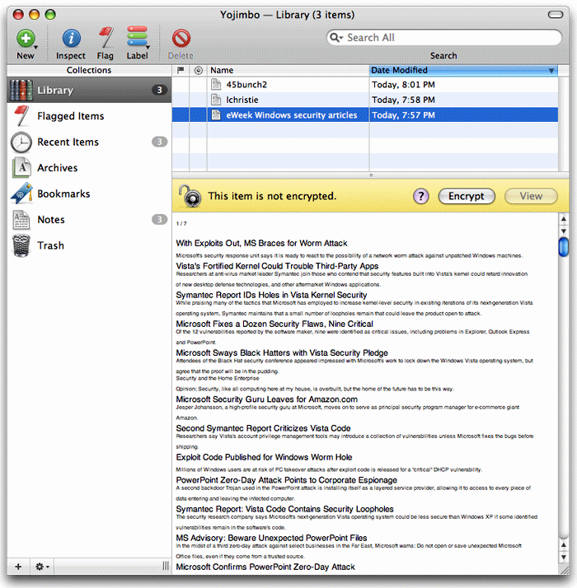Open the Bookmarks collection
This screenshot has height=588, width=577.
point(89,194)
